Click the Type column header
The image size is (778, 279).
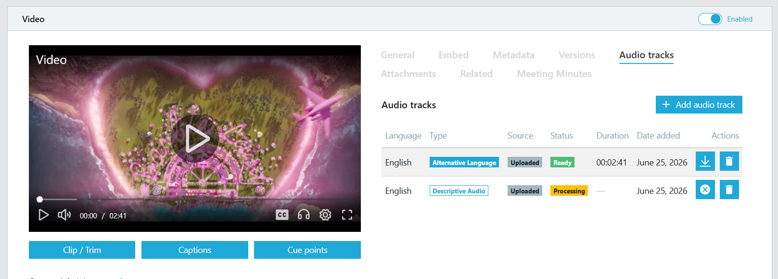click(x=438, y=136)
